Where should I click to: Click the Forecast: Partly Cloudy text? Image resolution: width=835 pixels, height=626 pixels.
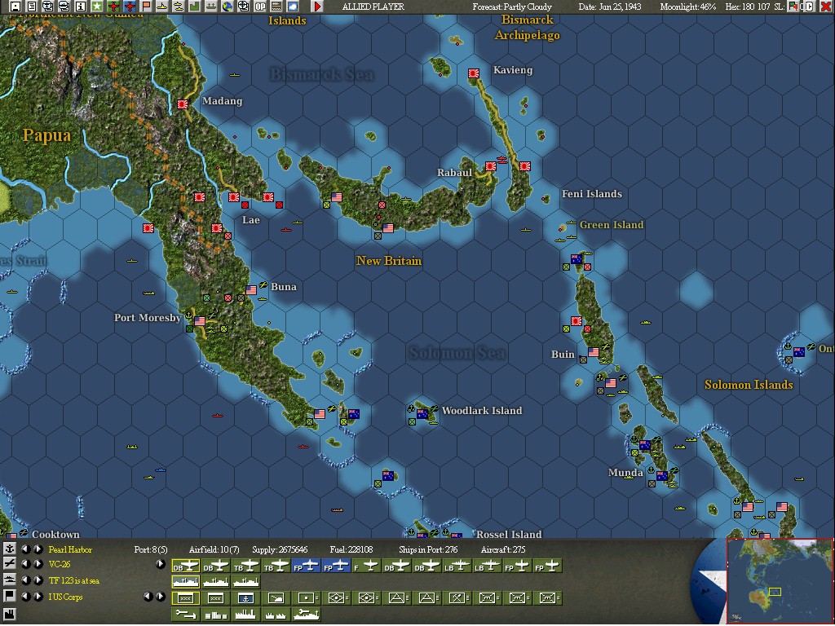pos(512,7)
